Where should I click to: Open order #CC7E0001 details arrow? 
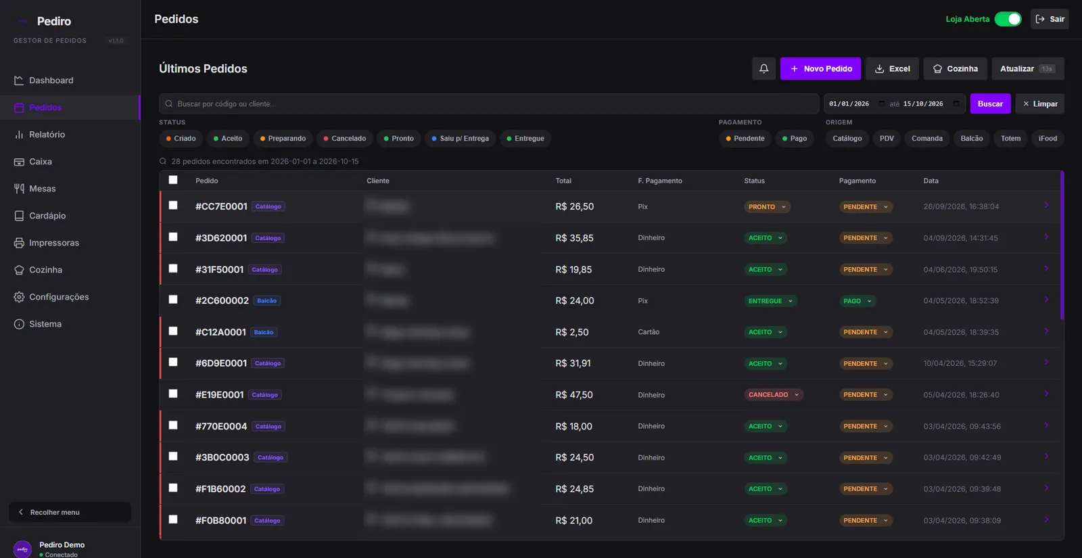(1046, 206)
